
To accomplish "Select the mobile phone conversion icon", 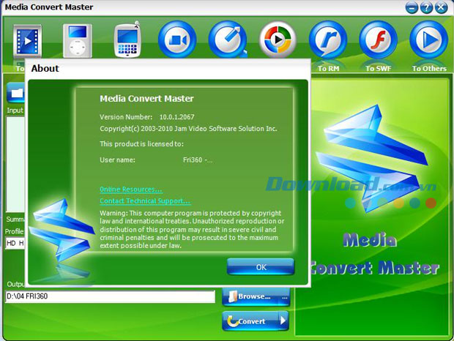I will (x=127, y=40).
